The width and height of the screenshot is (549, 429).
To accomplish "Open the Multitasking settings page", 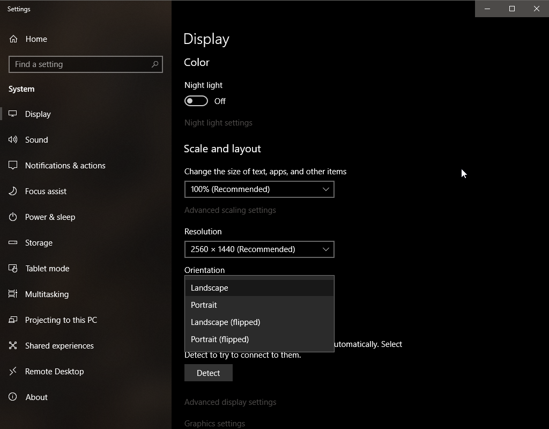I will [x=86, y=294].
